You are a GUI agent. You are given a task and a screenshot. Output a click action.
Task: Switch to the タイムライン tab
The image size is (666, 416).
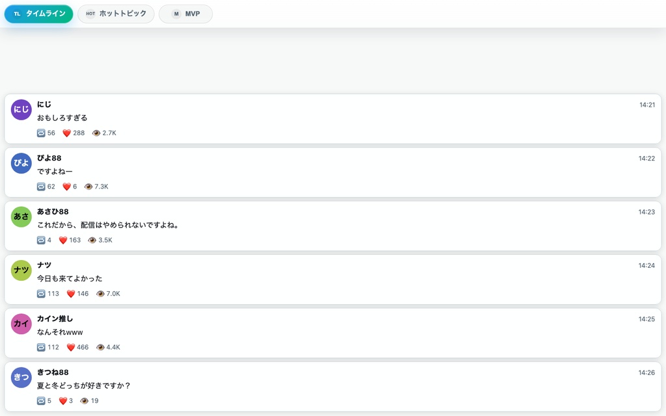(x=38, y=14)
